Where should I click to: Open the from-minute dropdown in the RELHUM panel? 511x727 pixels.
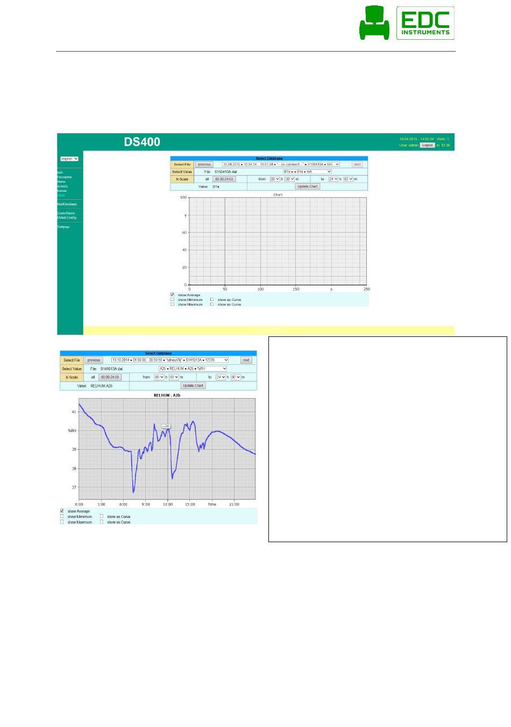[174, 377]
